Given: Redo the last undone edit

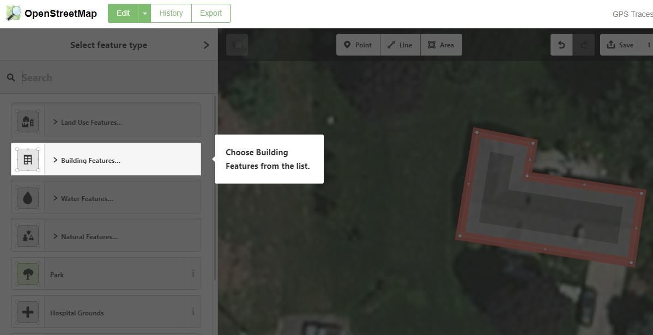Looking at the screenshot, I should [x=583, y=45].
